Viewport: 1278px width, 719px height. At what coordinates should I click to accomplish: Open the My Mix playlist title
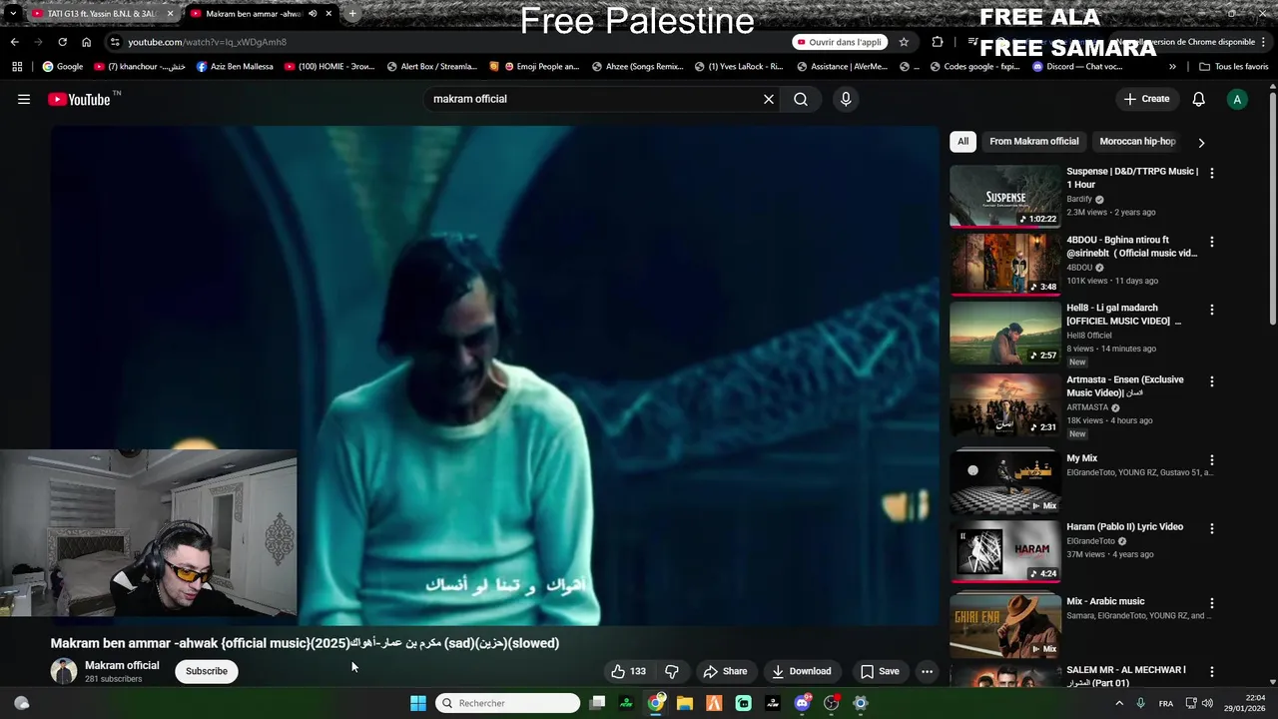coord(1082,458)
